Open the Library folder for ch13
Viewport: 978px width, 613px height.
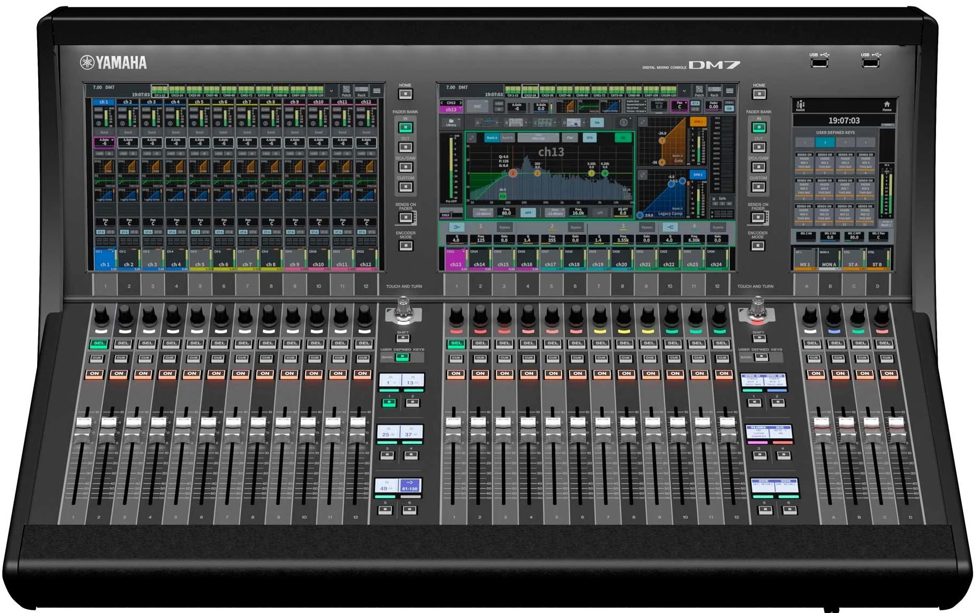pos(451,122)
